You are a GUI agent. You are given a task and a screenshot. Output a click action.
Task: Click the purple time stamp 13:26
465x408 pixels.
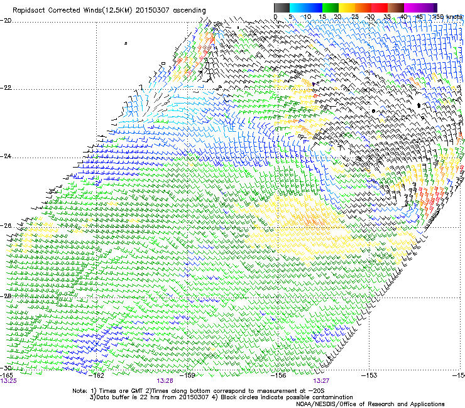point(165,381)
